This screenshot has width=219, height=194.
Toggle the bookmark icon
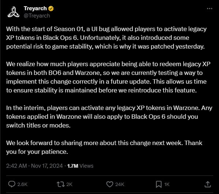(159, 184)
